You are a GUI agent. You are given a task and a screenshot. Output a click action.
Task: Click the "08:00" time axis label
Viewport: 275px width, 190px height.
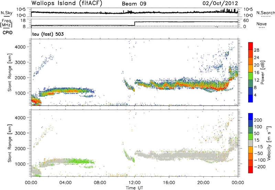[100, 183]
